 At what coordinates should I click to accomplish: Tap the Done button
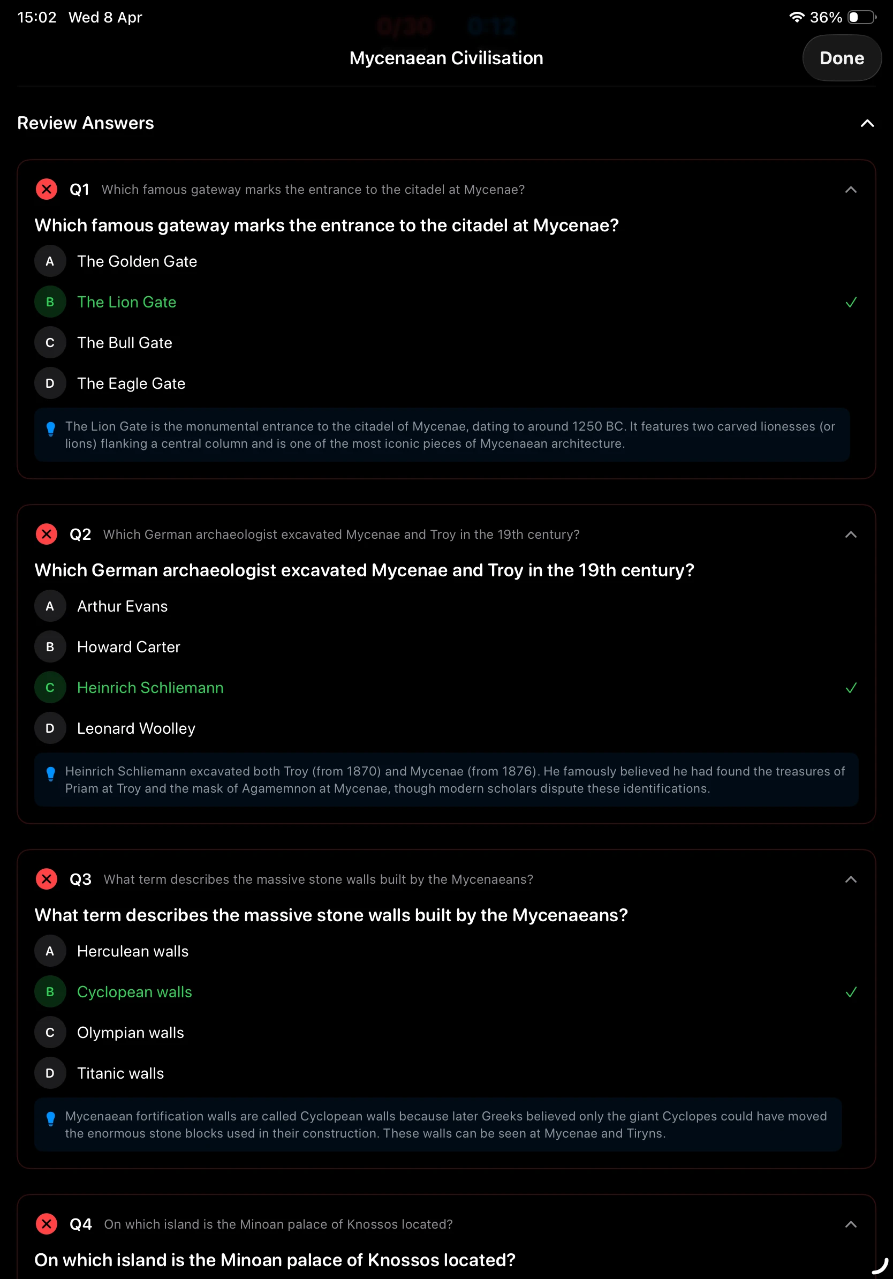click(x=841, y=57)
